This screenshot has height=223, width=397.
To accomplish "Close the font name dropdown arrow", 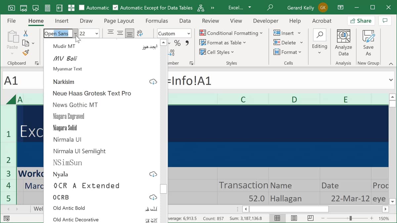I will 75,33.
